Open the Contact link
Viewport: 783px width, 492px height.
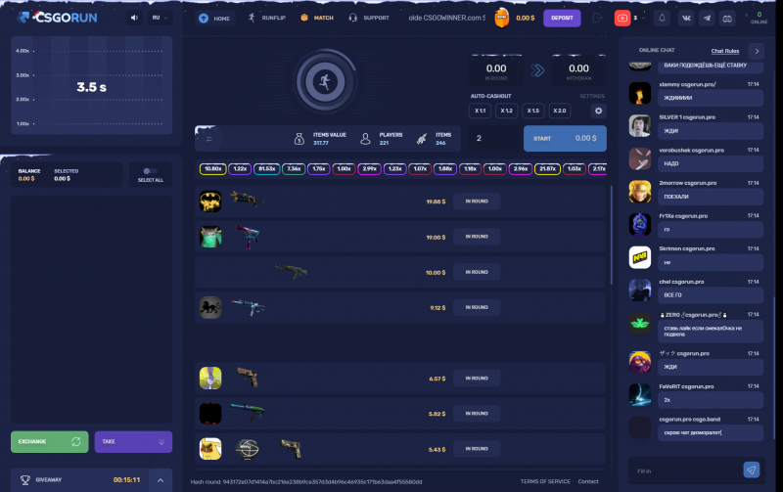click(588, 481)
